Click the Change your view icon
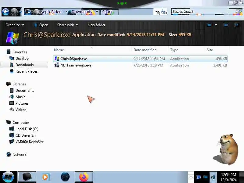This screenshot has height=183, width=244. 209,25
